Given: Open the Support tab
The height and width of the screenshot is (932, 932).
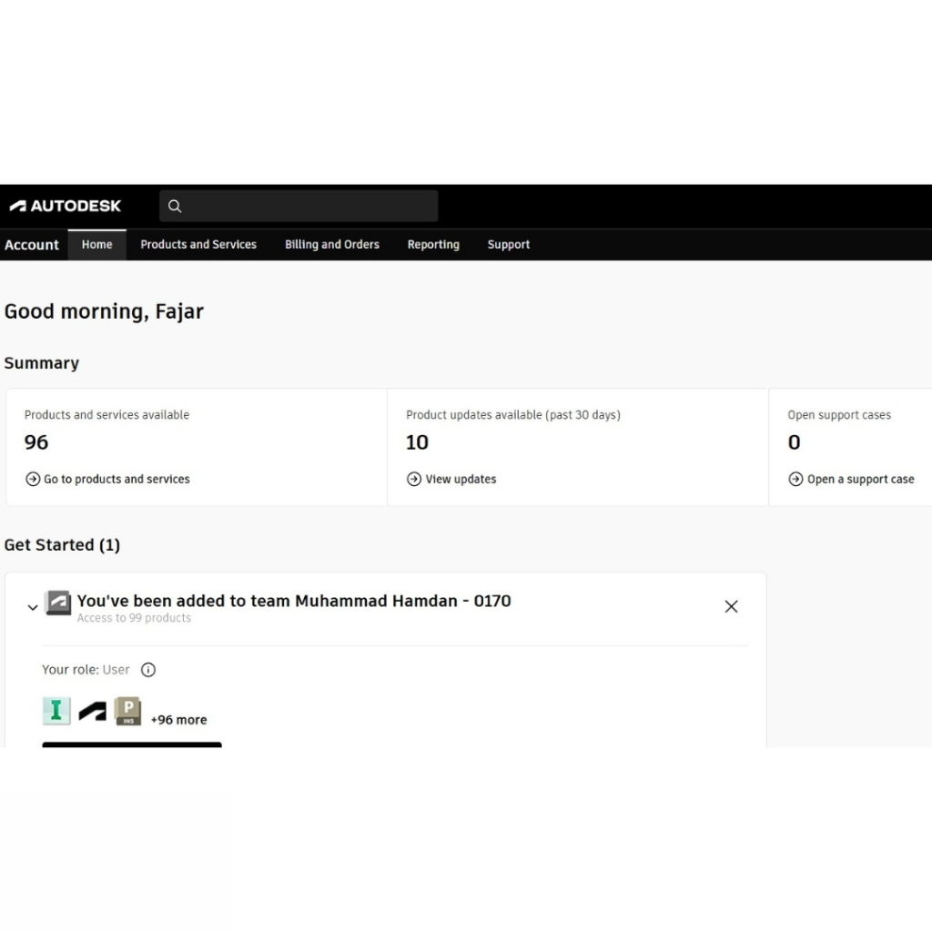Looking at the screenshot, I should 509,245.
